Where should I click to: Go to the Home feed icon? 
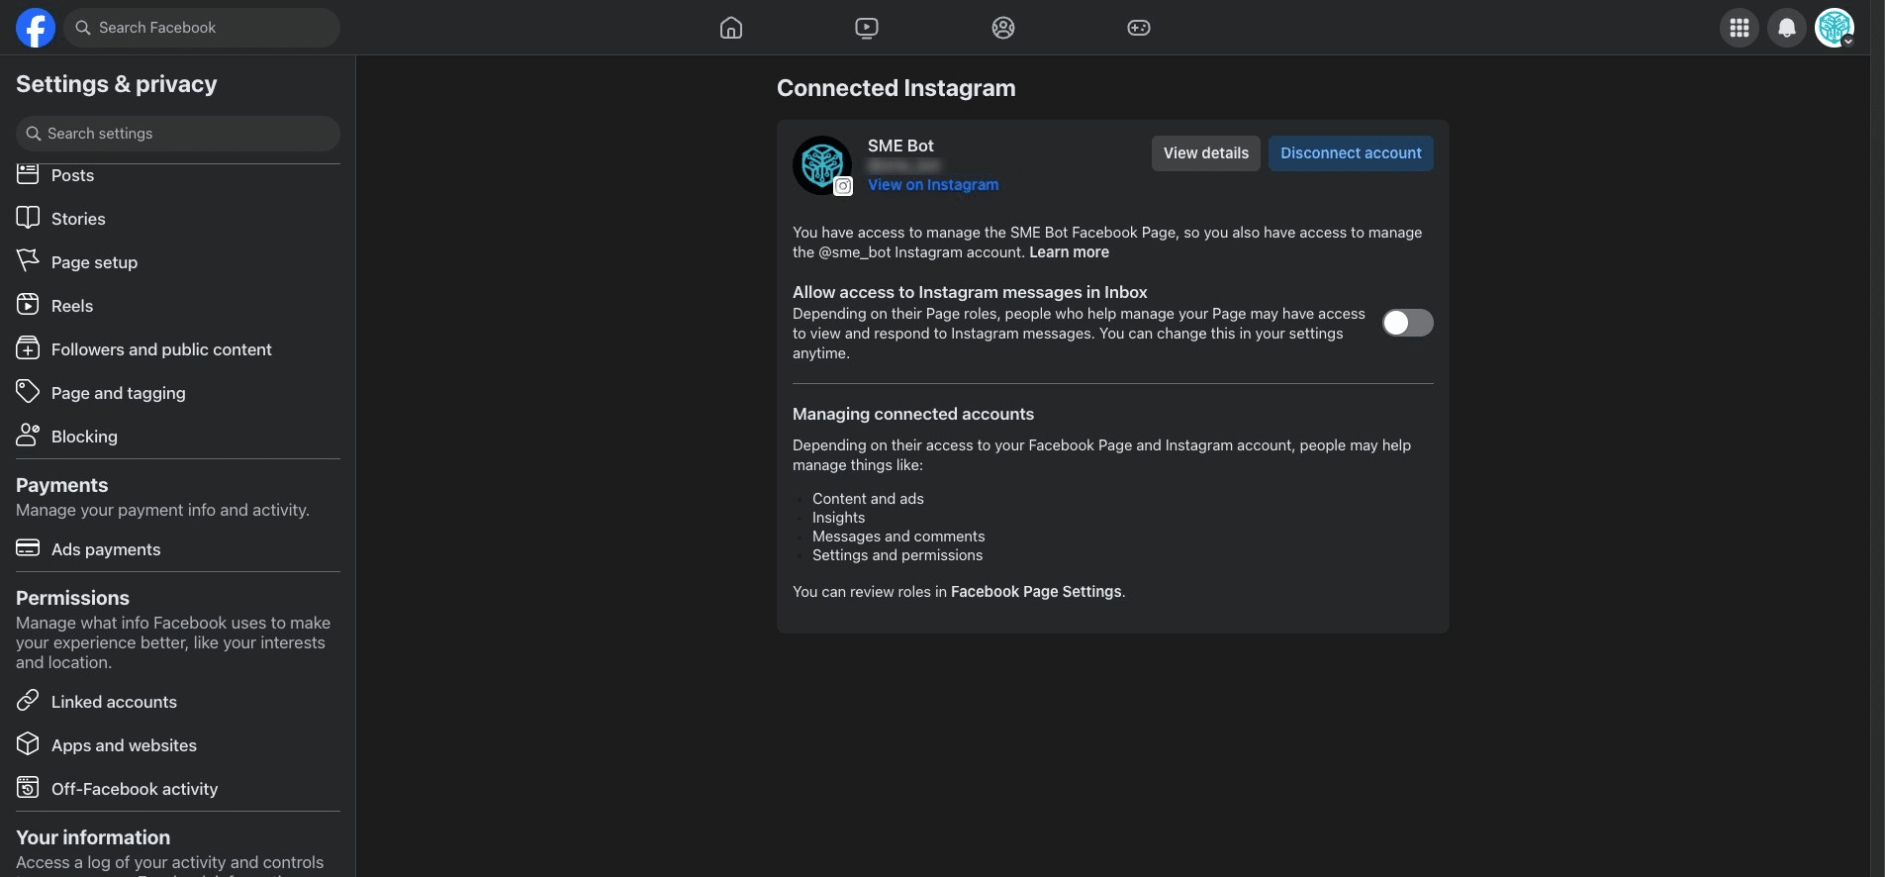pos(731,28)
